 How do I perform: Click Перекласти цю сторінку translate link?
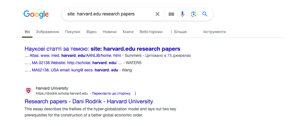(x=111, y=93)
